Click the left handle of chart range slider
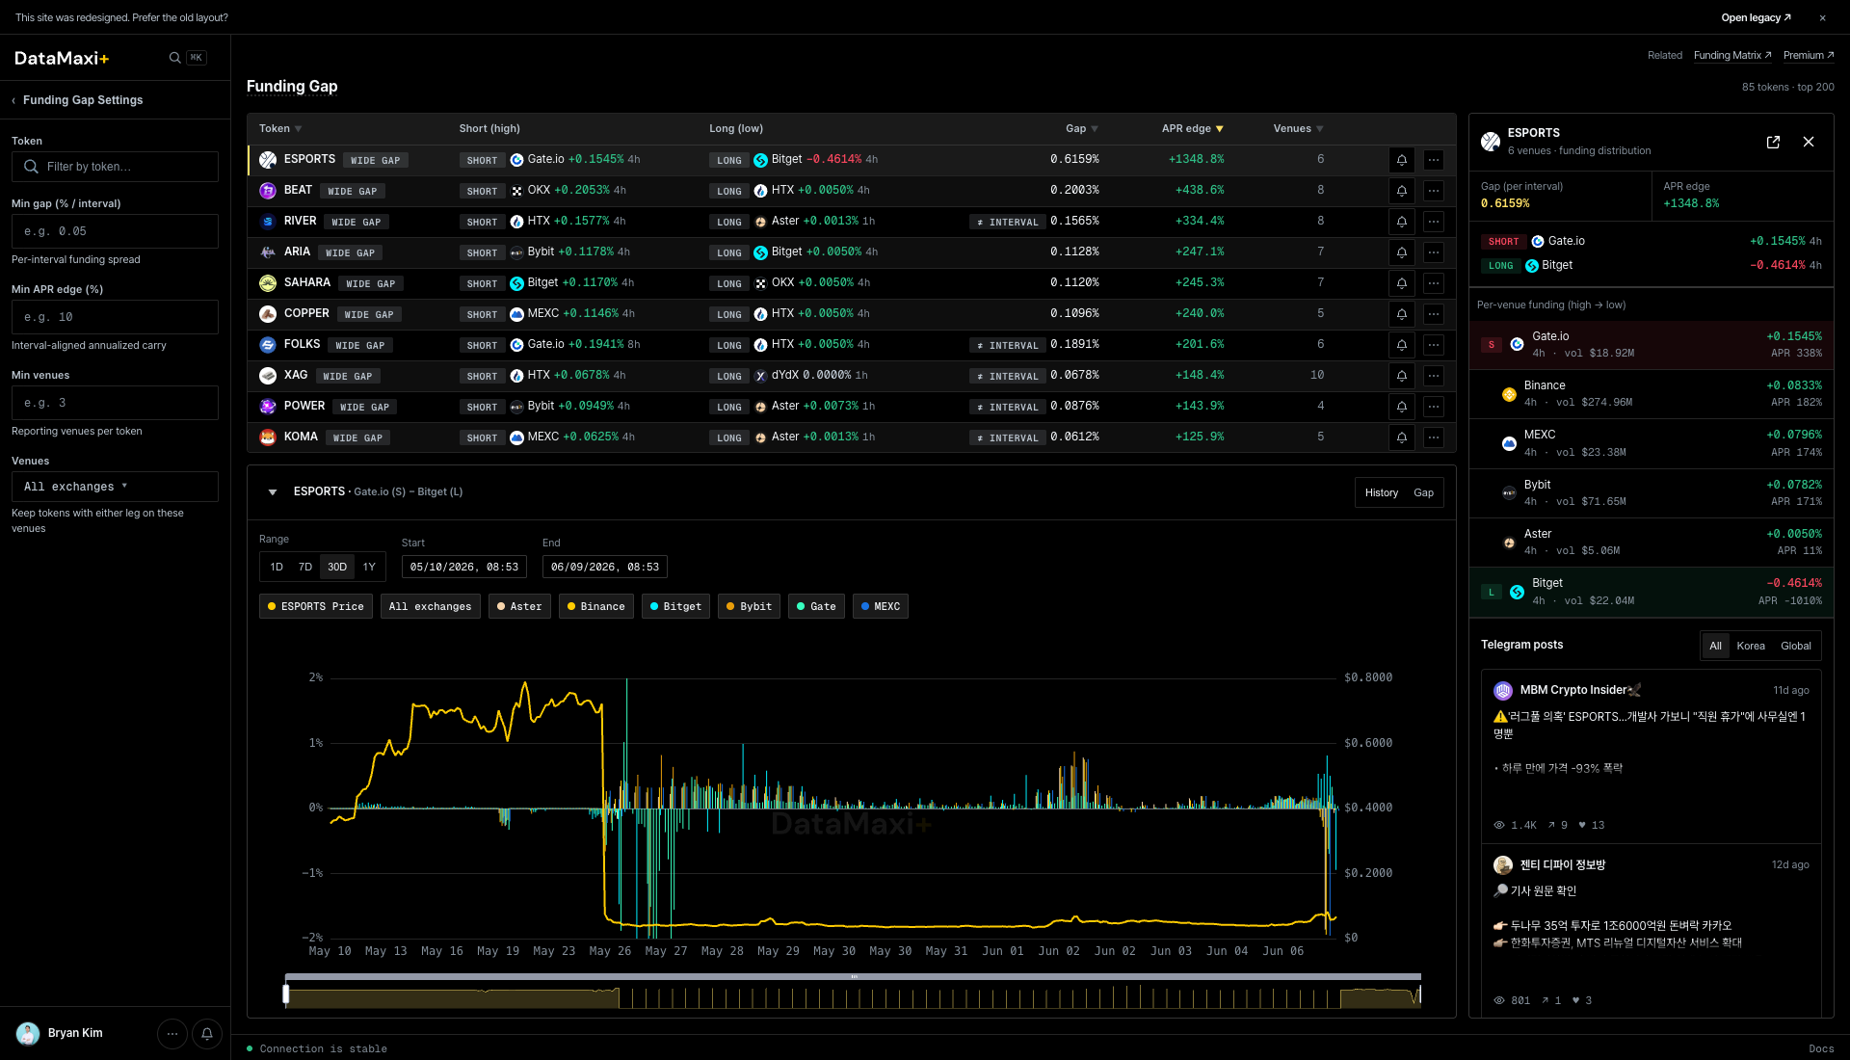The height and width of the screenshot is (1060, 1850). [285, 994]
